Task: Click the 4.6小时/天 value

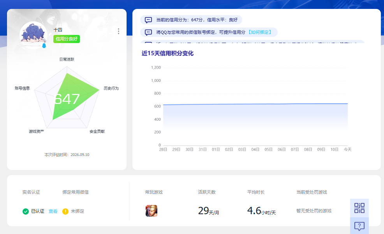Action: (x=262, y=211)
